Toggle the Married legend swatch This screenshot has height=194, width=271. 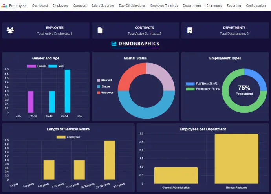click(99, 80)
